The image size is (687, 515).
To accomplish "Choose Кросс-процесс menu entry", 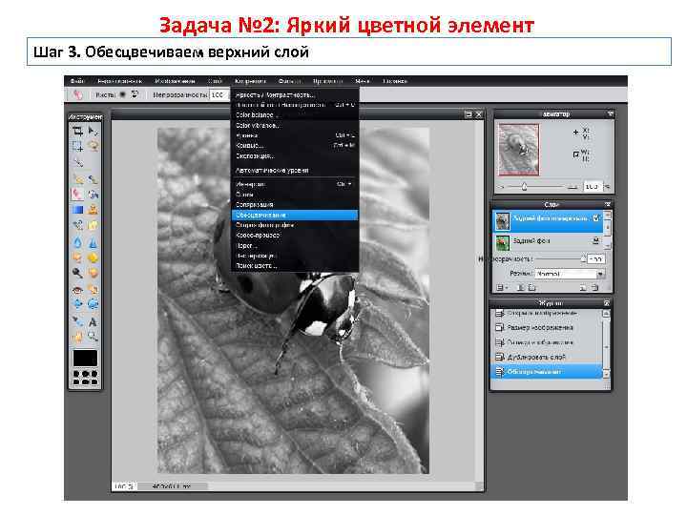I will [295, 236].
